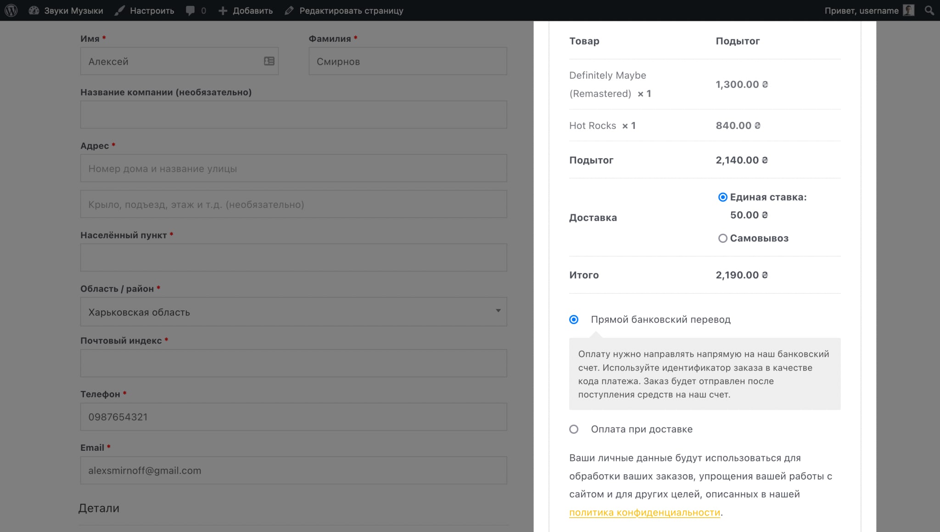
Task: Open the политика конфиденциальности link
Action: [x=644, y=512]
